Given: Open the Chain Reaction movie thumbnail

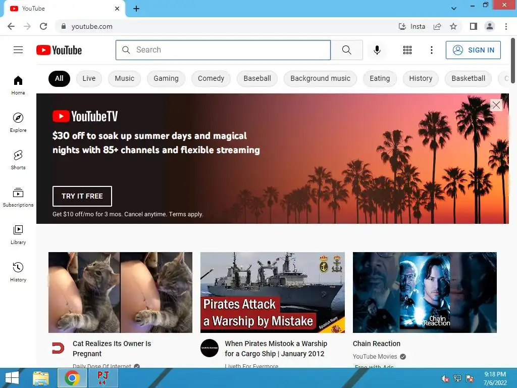Looking at the screenshot, I should 425,293.
